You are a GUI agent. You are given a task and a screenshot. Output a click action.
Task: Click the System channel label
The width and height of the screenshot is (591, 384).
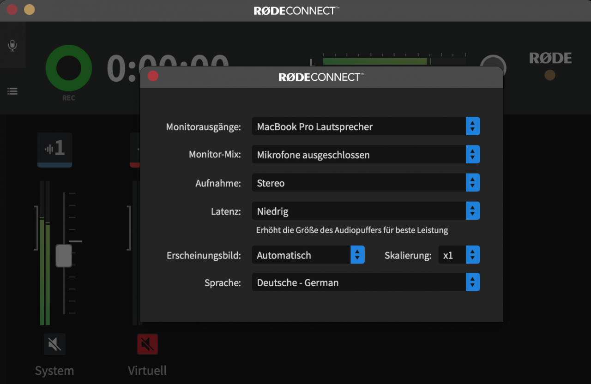[54, 371]
